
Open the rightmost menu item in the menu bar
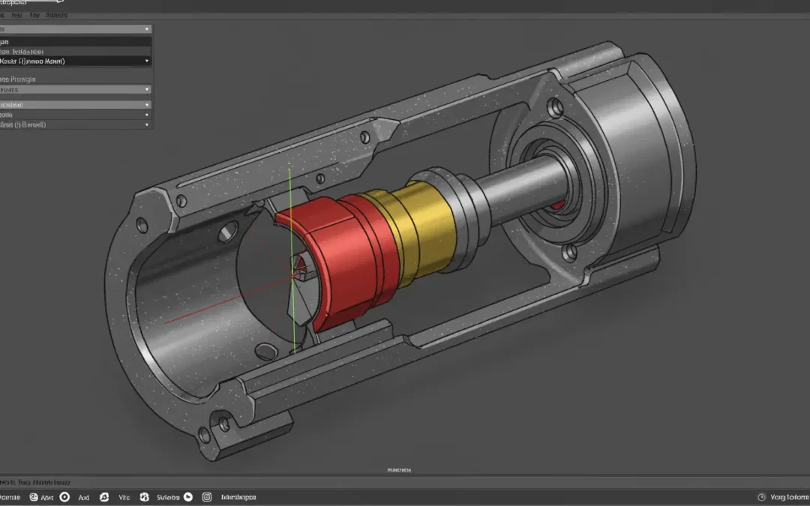click(x=56, y=14)
